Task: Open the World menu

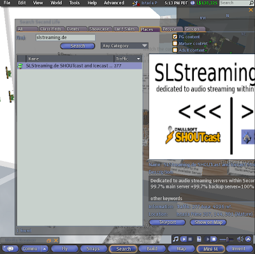Action: (56, 3)
